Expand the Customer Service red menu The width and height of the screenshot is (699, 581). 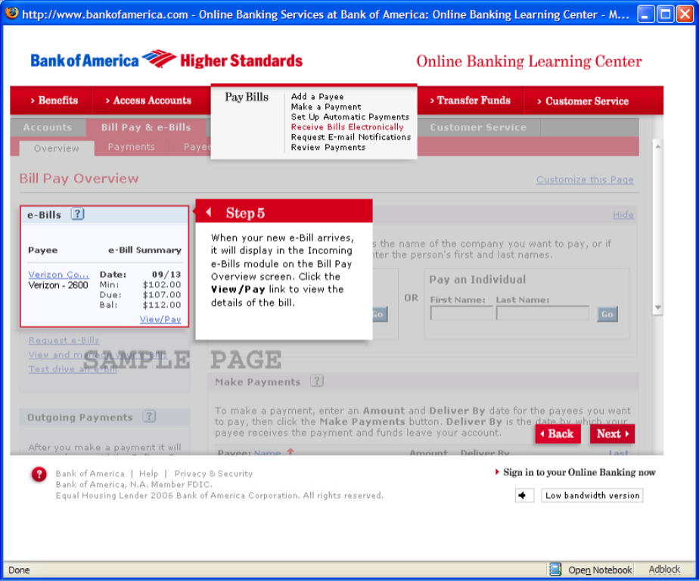582,101
